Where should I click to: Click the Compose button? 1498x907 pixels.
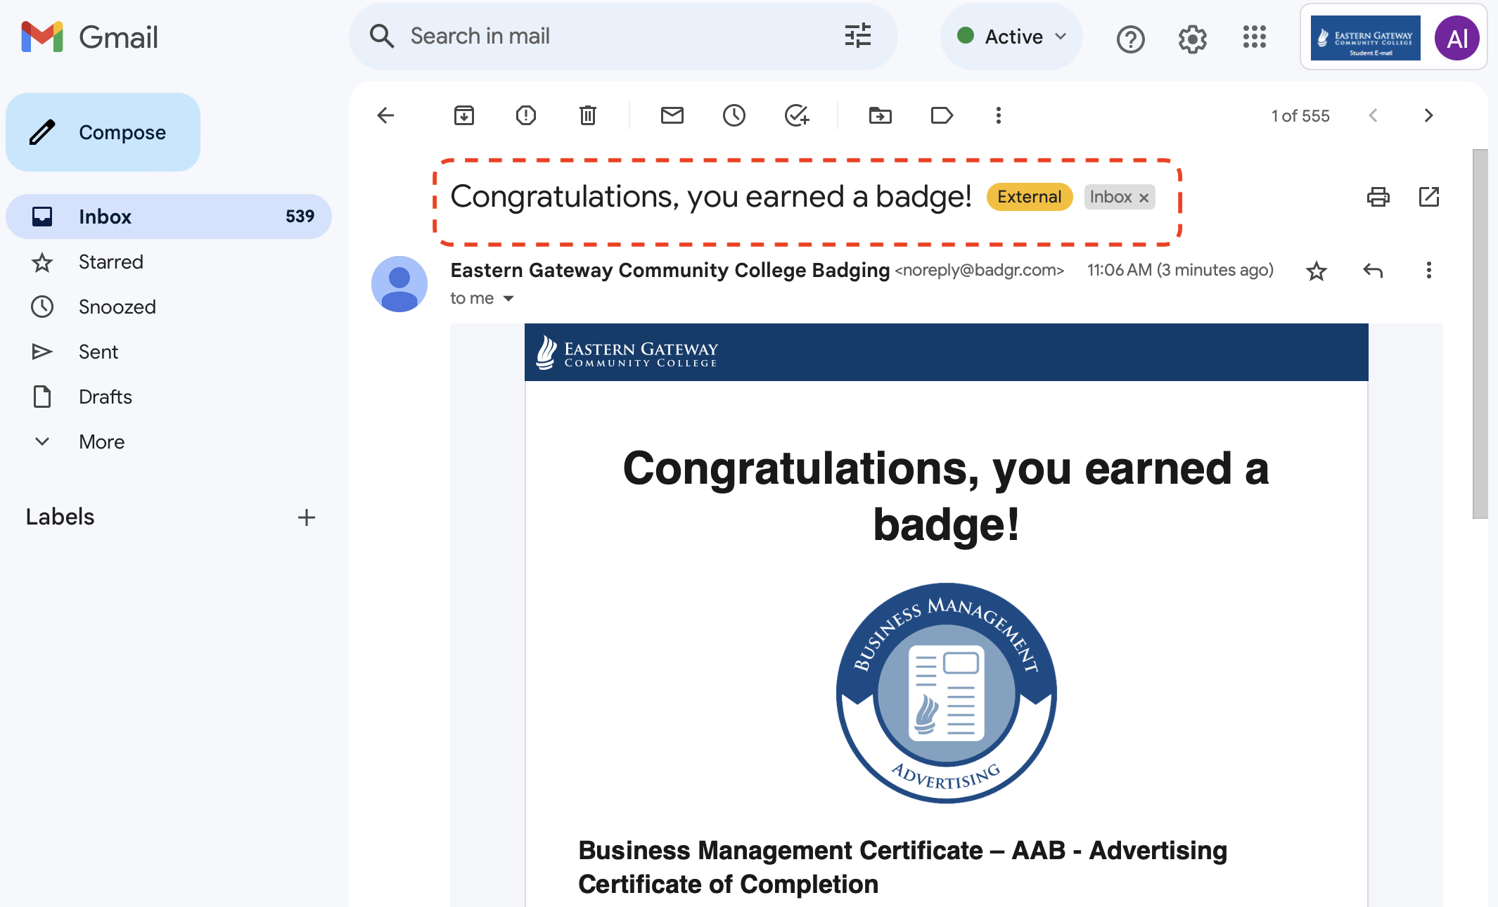tap(103, 132)
